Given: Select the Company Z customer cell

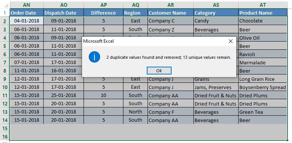Looking at the screenshot, I should pyautogui.click(x=170, y=30).
